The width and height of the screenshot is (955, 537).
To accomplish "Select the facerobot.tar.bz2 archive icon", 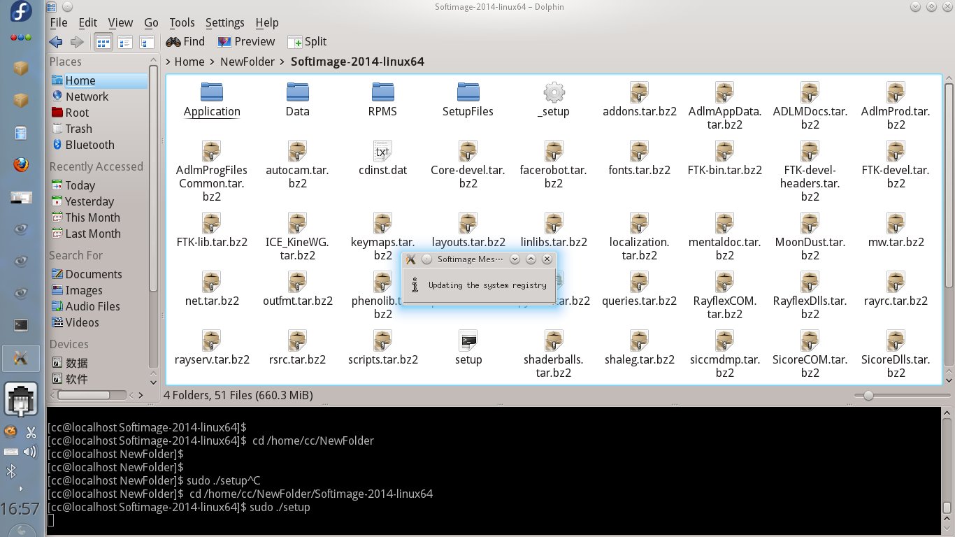I will (x=554, y=150).
